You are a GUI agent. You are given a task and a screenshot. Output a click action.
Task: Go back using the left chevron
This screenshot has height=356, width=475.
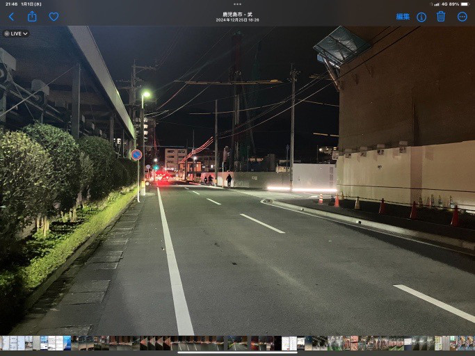click(x=11, y=17)
